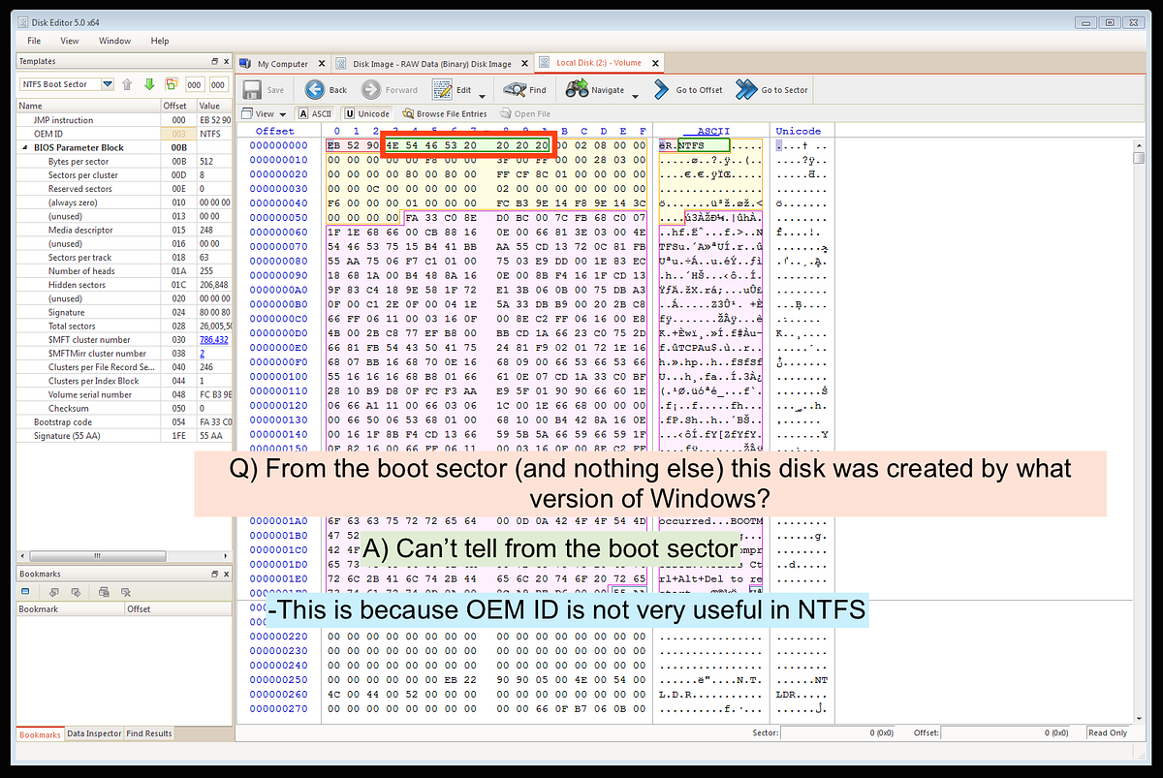Select the Volume serial number row
Viewport: 1163px width, 778px height.
pos(125,395)
